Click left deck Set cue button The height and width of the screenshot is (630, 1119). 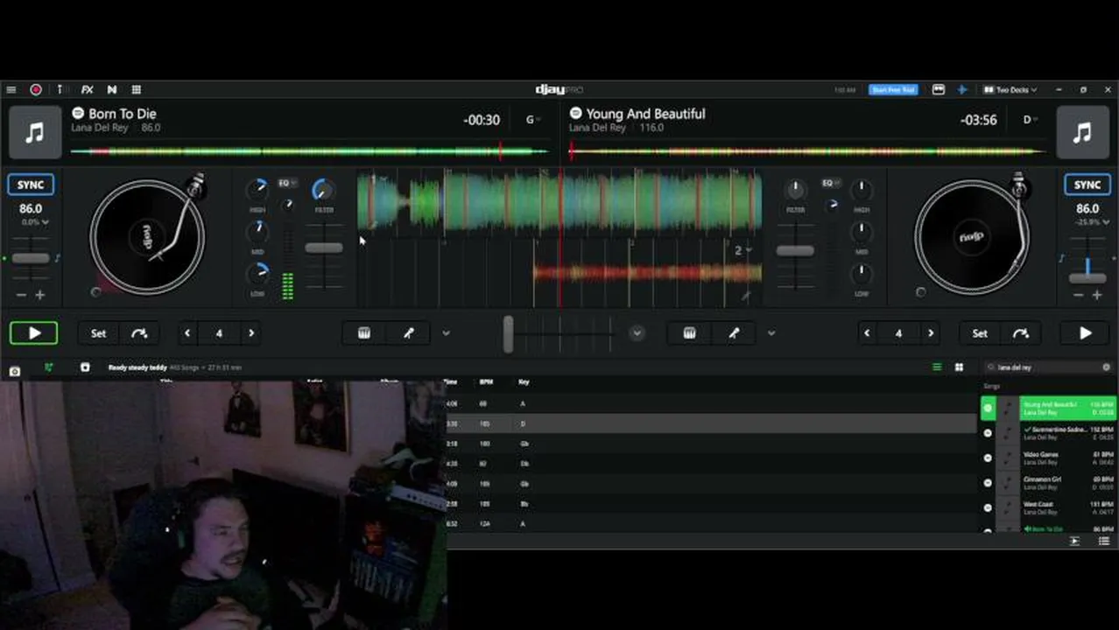pos(98,333)
